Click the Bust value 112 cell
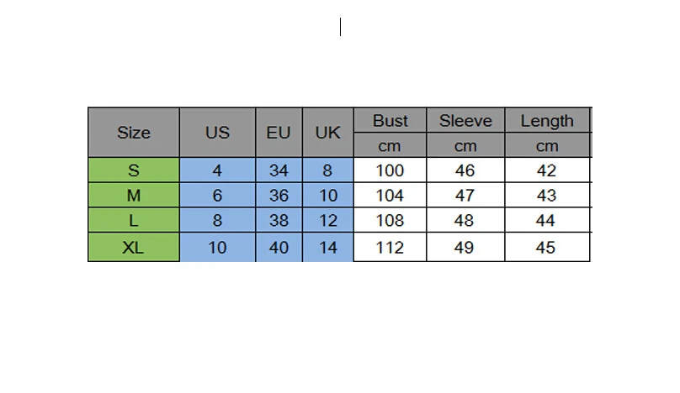This screenshot has height=393, width=680. (x=390, y=247)
